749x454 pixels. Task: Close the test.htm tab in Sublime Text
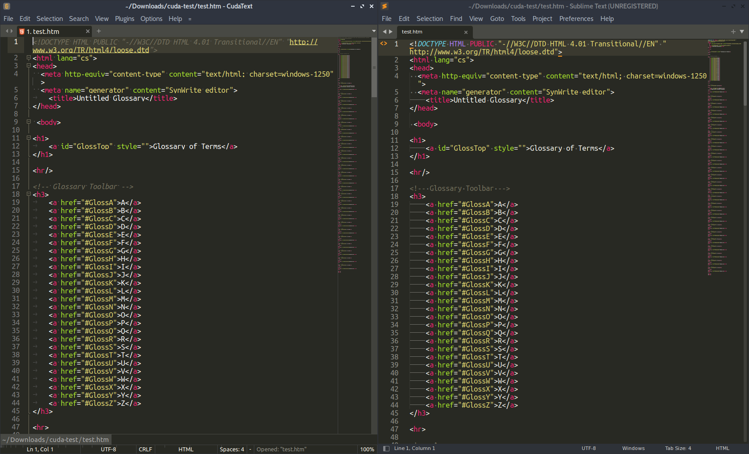coord(466,32)
